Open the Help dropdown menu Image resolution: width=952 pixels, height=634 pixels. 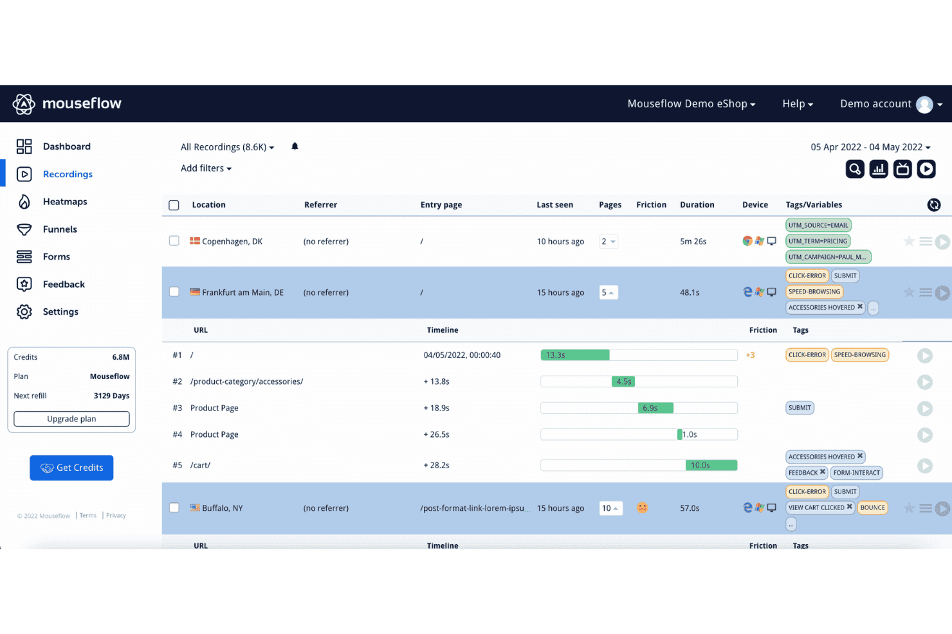[798, 104]
